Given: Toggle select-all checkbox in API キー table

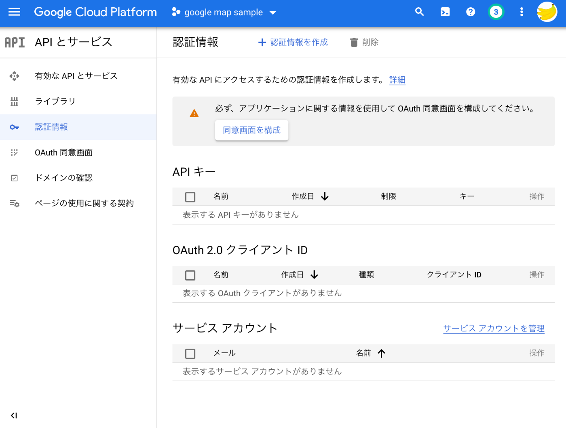Looking at the screenshot, I should tap(190, 197).
